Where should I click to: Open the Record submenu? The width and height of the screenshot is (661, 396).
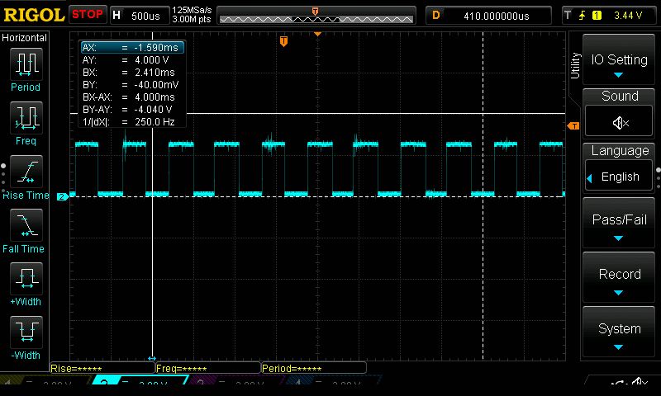(619, 277)
